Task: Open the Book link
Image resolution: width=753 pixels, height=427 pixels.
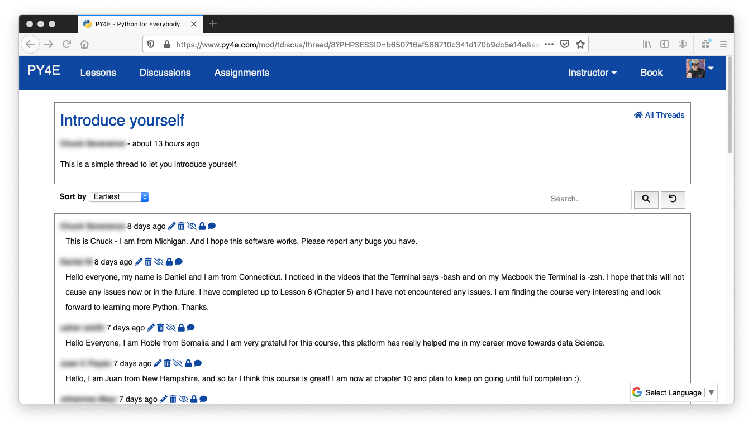Action: tap(651, 73)
